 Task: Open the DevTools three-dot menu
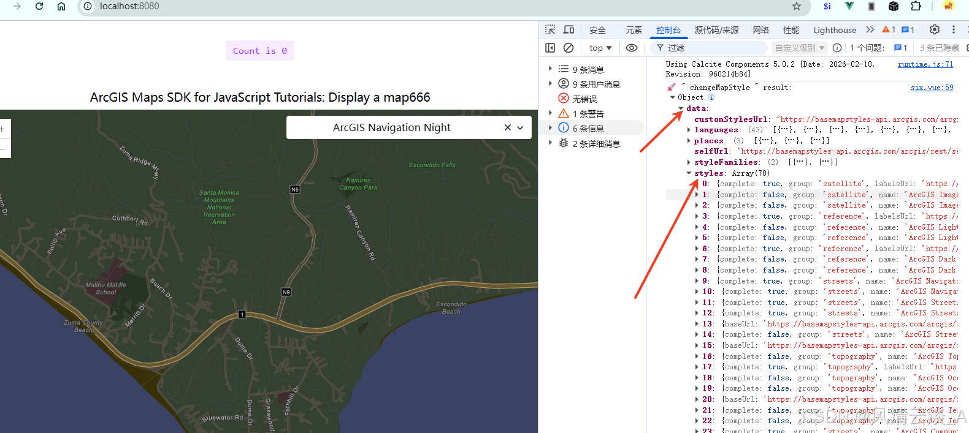954,29
